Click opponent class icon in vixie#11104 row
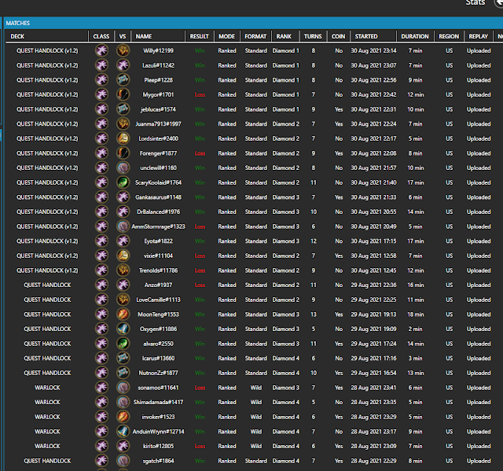 coord(123,256)
